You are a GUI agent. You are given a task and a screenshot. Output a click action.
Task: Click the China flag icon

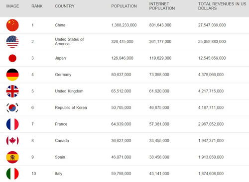click(12, 25)
